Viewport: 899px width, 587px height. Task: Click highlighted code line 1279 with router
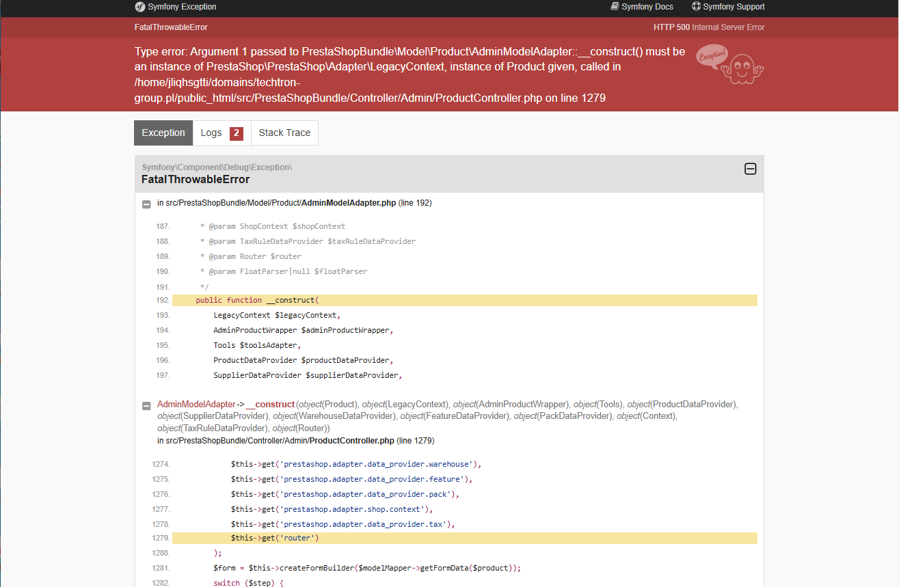(465, 538)
